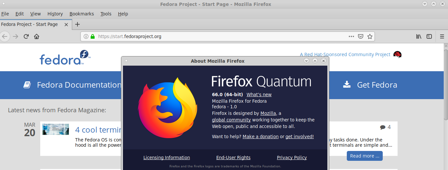Click the forward navigation arrow
This screenshot has width=448, height=170.
[15, 36]
